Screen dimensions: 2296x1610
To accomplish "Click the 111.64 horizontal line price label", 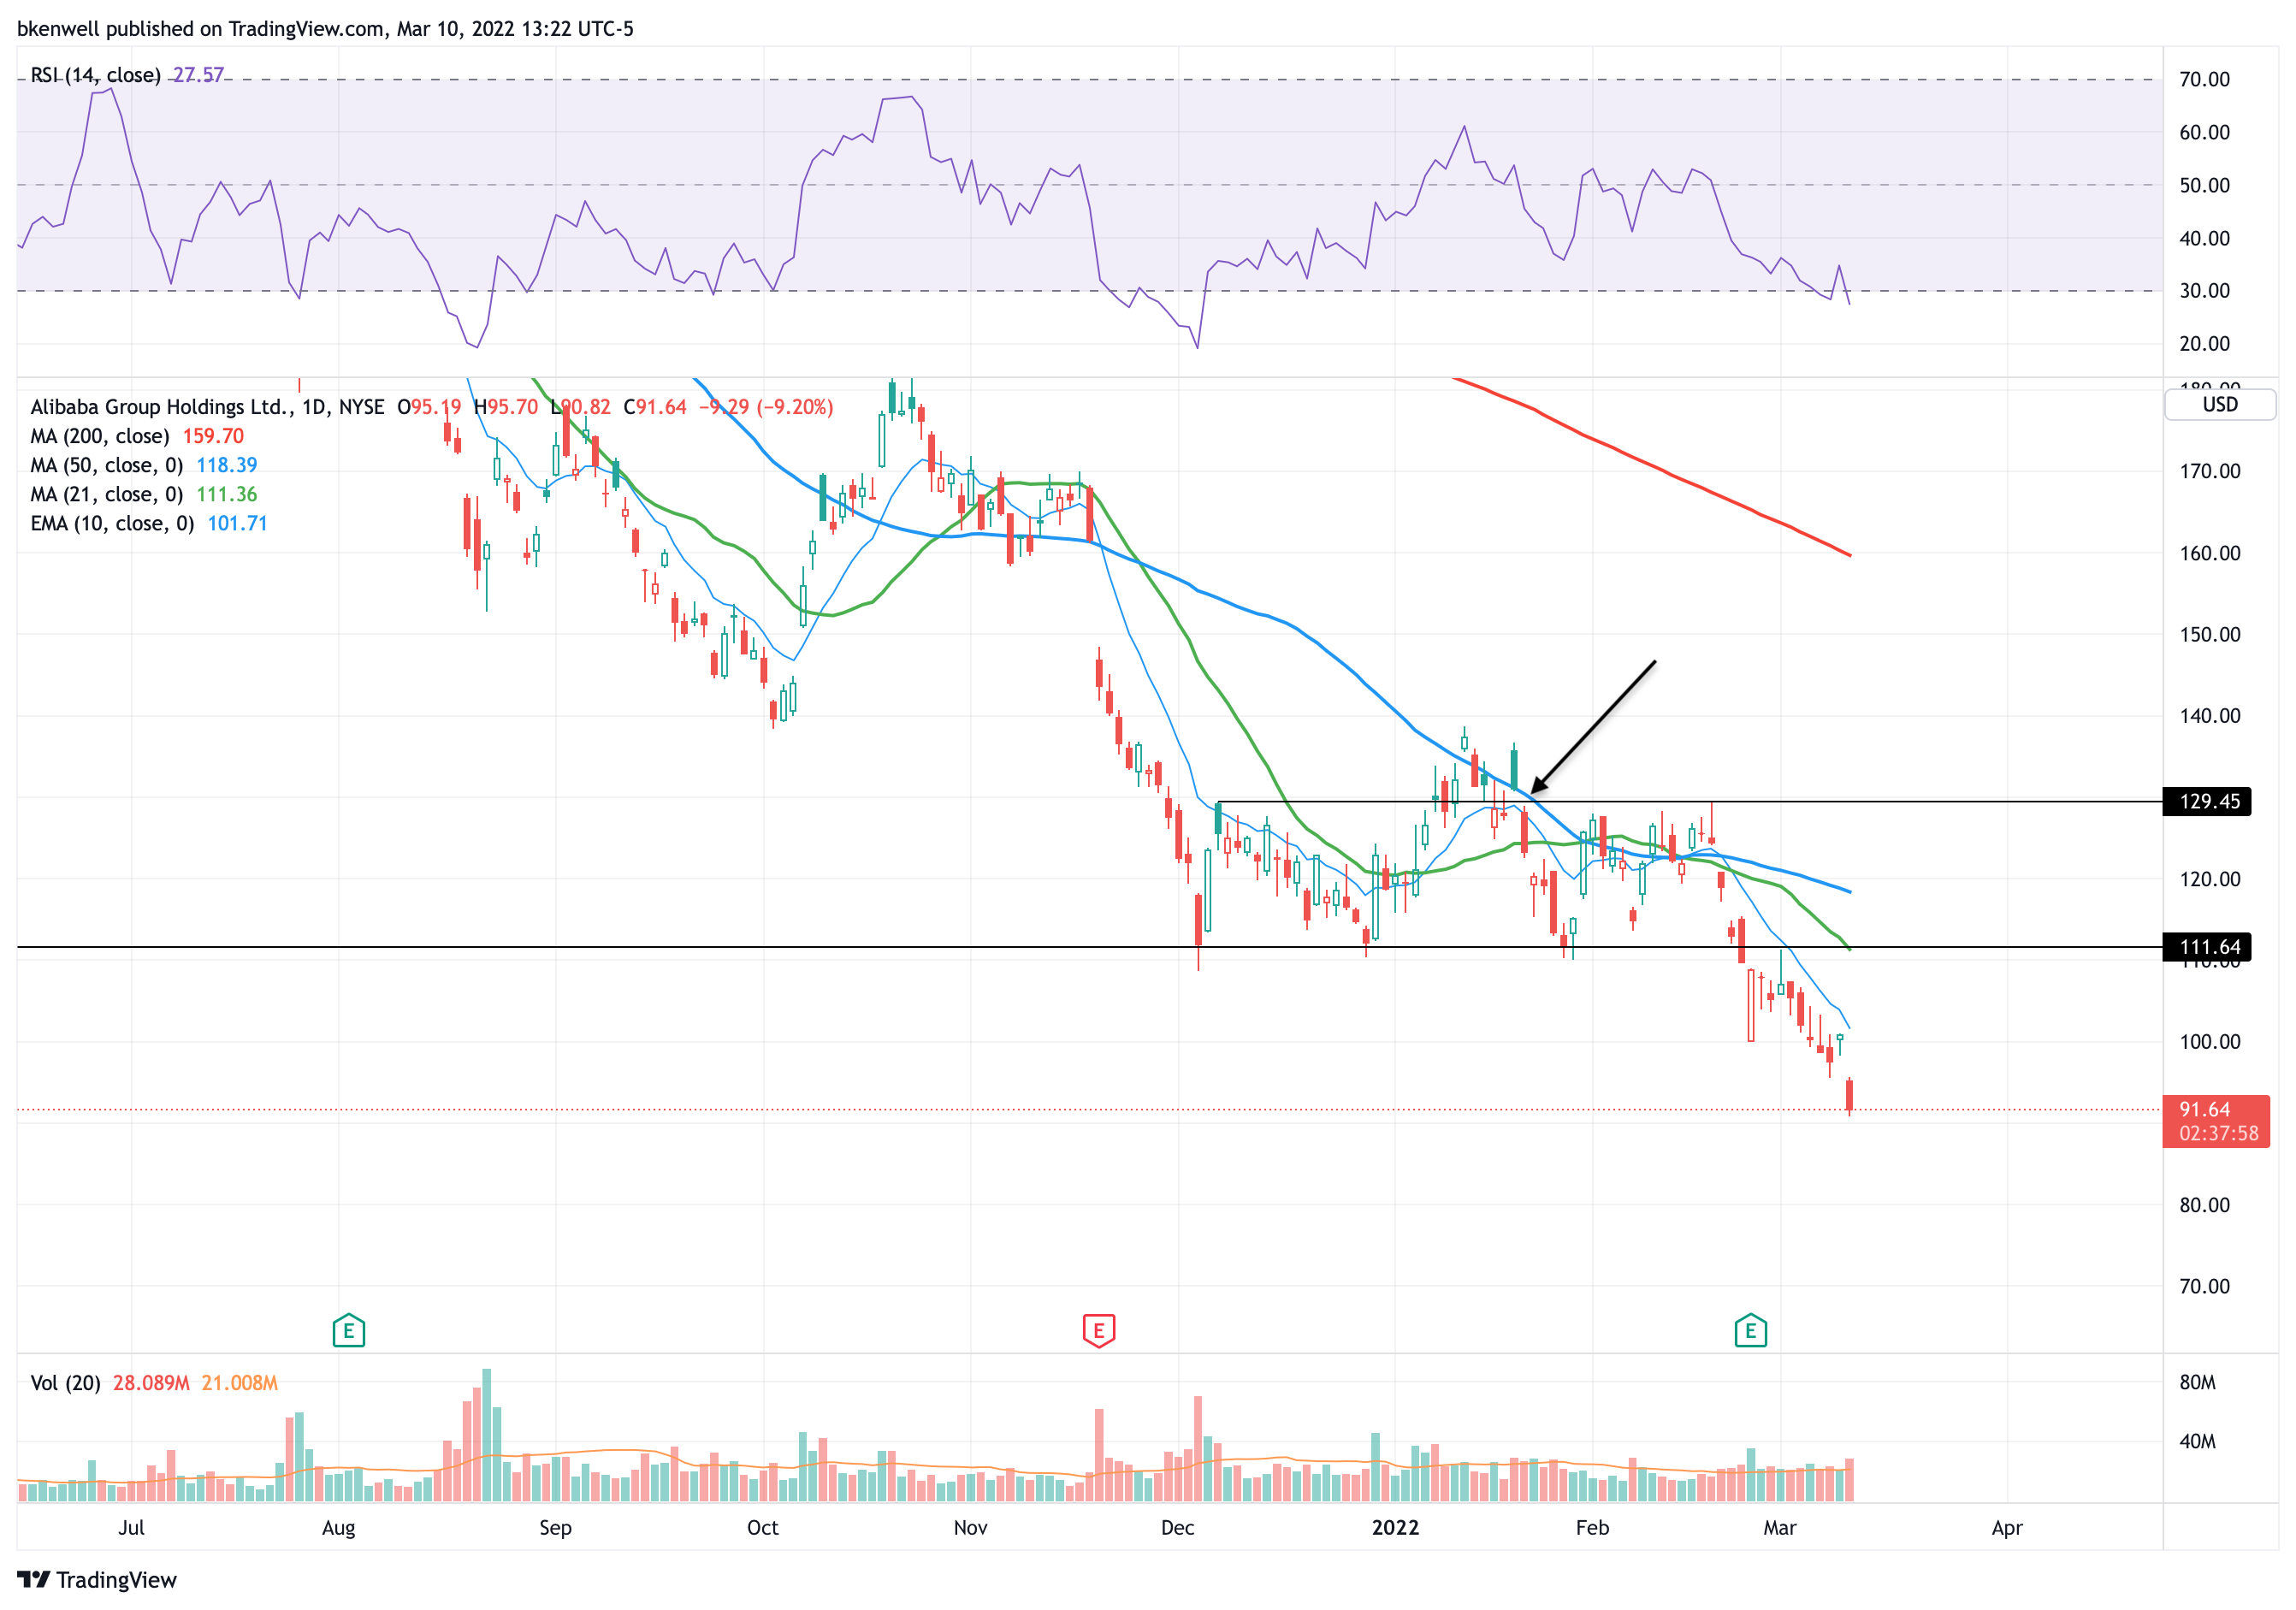I will (x=2207, y=947).
